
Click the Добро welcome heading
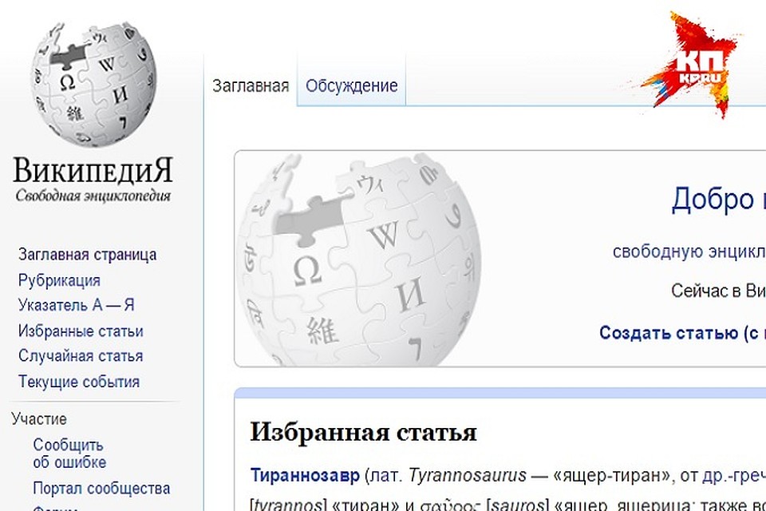pyautogui.click(x=719, y=200)
